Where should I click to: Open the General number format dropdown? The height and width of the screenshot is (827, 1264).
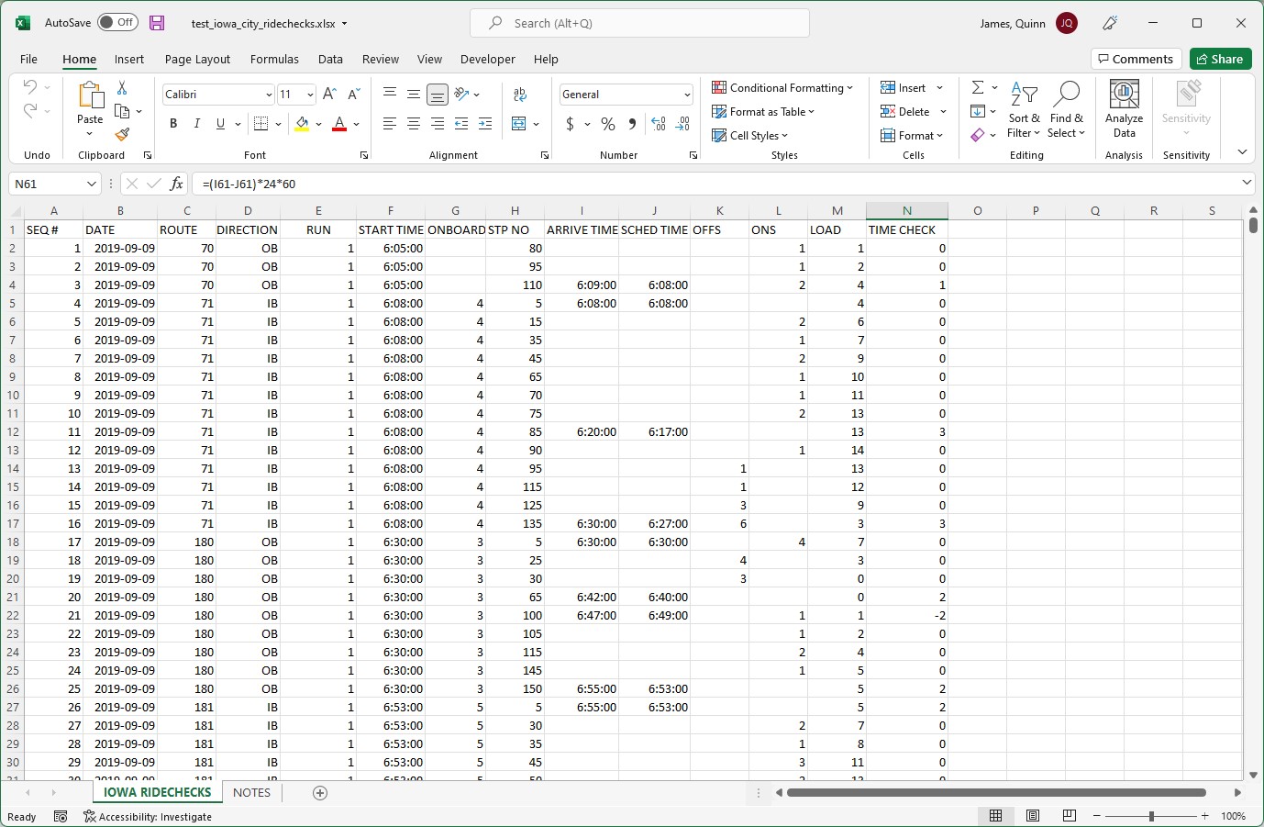coord(688,94)
